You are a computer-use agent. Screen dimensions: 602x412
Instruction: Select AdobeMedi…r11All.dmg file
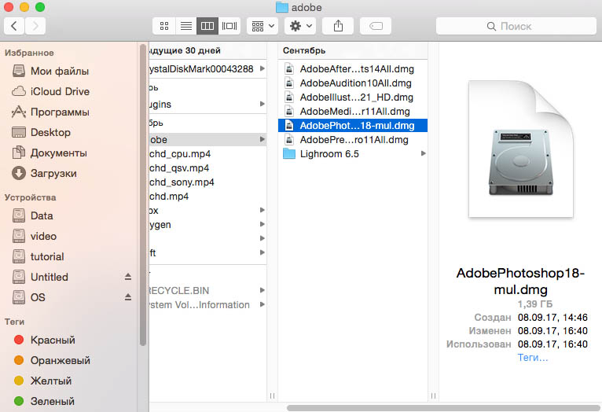click(x=352, y=112)
